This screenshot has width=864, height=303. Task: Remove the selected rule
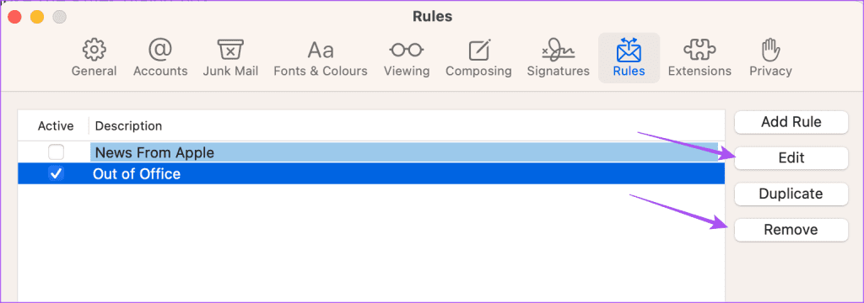tap(791, 229)
